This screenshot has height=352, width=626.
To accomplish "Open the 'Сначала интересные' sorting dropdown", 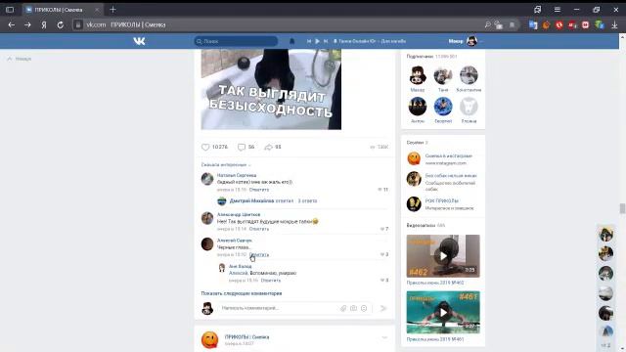I will point(226,165).
